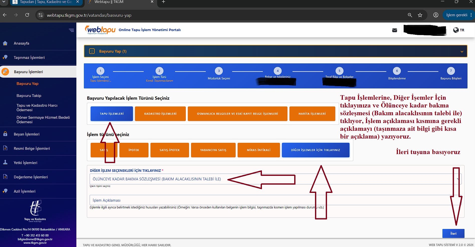Choose the Yabancıya Satış transaction type
The image size is (475, 247).
click(213, 150)
